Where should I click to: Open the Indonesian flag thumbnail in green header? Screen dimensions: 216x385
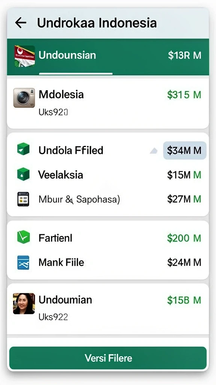pos(25,56)
